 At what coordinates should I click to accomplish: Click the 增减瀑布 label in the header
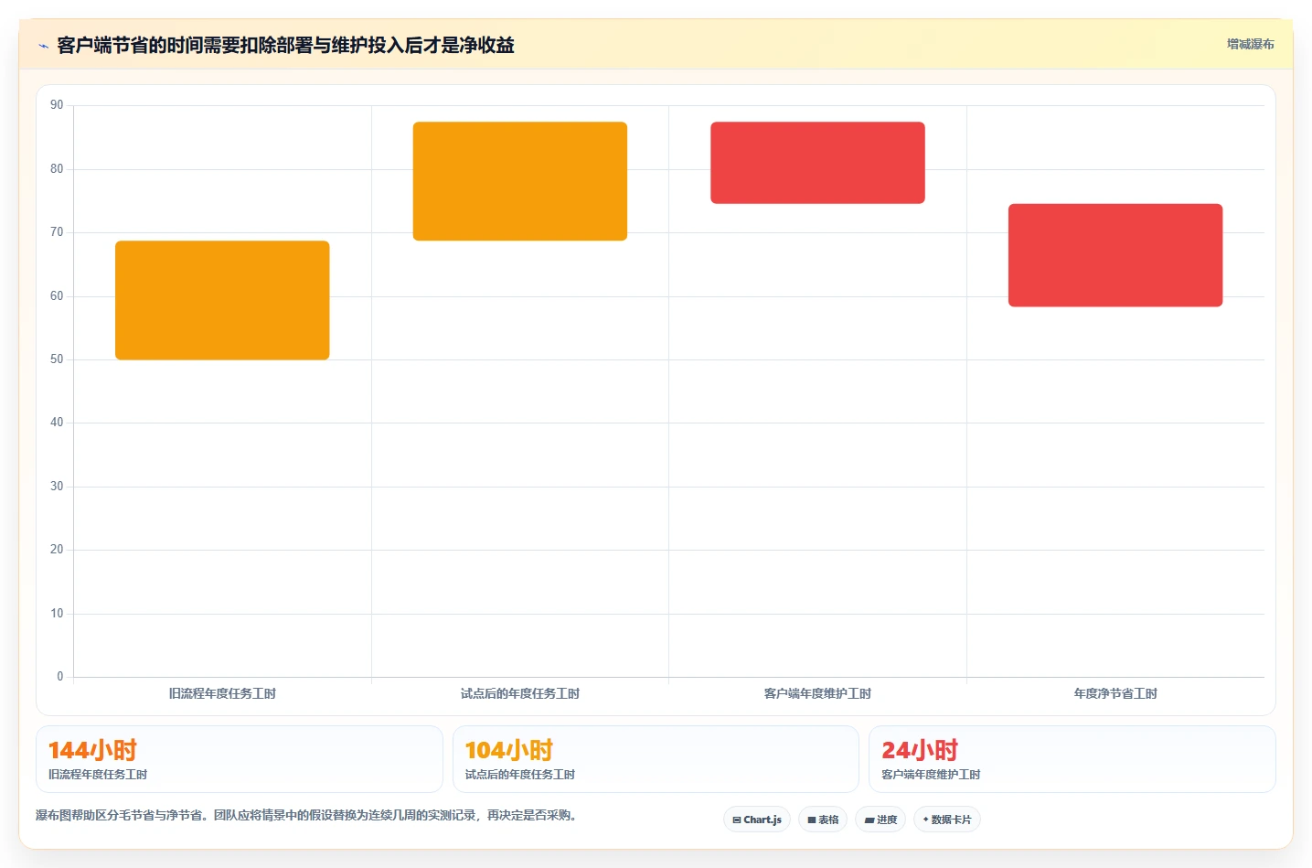pyautogui.click(x=1250, y=44)
